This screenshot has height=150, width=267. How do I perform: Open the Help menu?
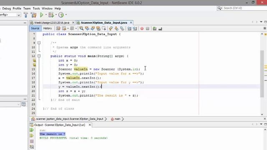(58, 8)
